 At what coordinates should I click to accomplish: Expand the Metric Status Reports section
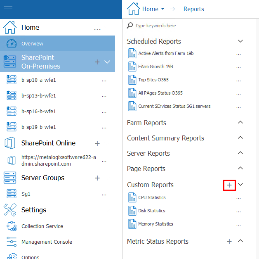pyautogui.click(x=240, y=241)
